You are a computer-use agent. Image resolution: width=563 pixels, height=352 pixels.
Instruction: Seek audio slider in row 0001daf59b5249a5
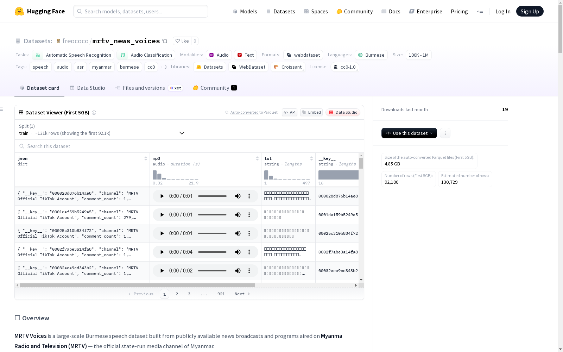[x=212, y=215]
